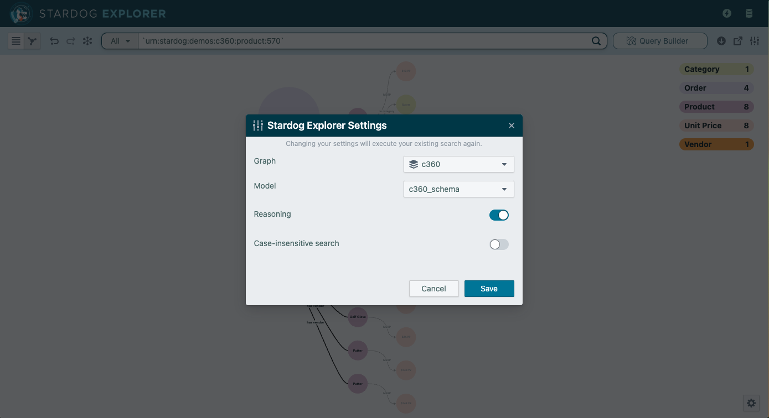
Task: Click the re-run layout icon
Action: click(87, 40)
